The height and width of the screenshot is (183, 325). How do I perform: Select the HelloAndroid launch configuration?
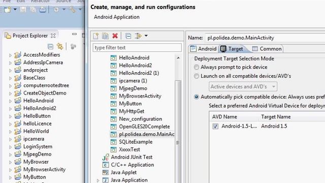pos(134,57)
